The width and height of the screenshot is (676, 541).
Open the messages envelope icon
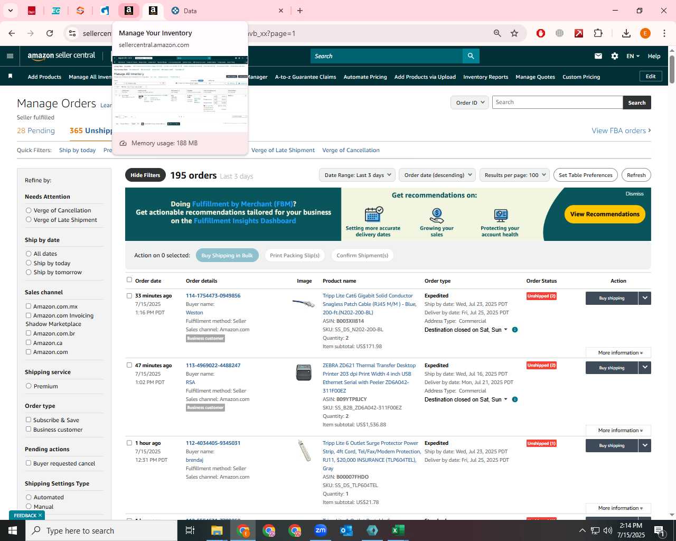pyautogui.click(x=598, y=56)
